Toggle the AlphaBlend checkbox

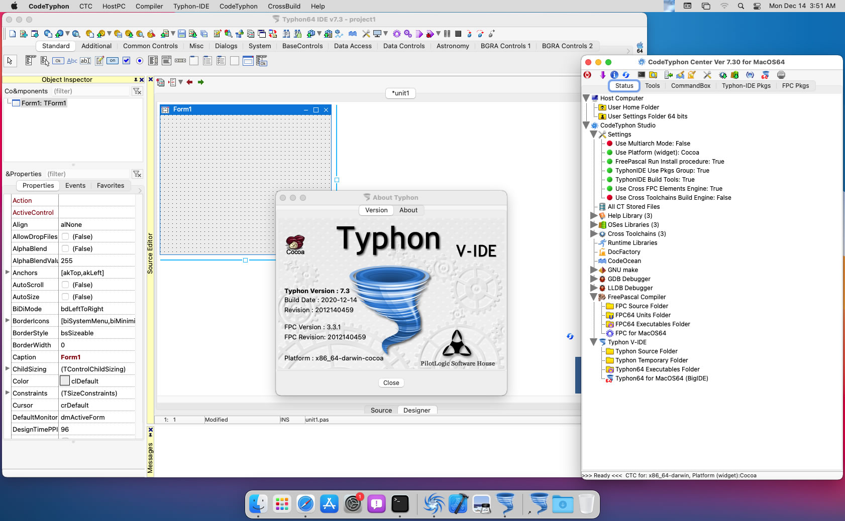pos(65,248)
